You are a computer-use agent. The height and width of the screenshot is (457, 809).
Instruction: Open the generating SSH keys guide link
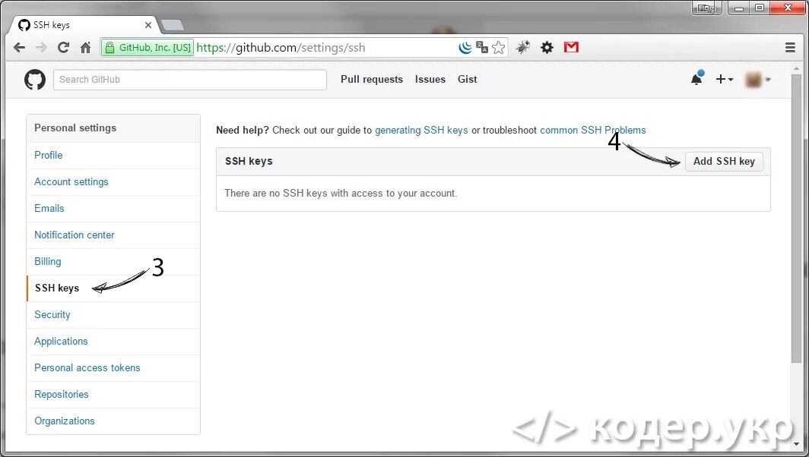click(421, 131)
